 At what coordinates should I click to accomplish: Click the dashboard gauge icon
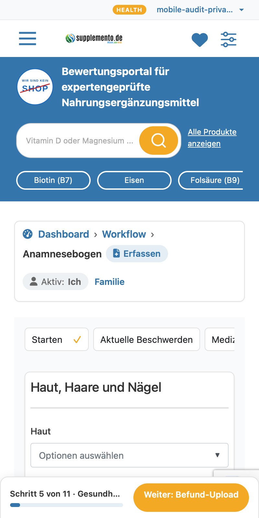coord(28,234)
